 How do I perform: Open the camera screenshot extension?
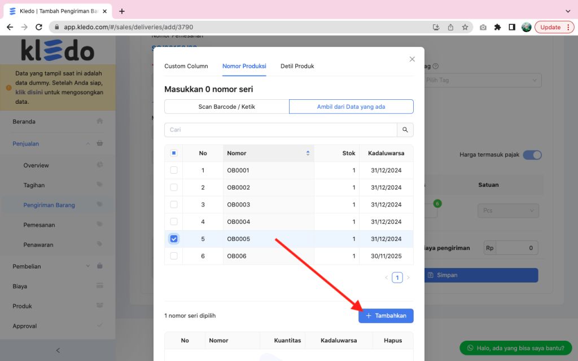483,27
